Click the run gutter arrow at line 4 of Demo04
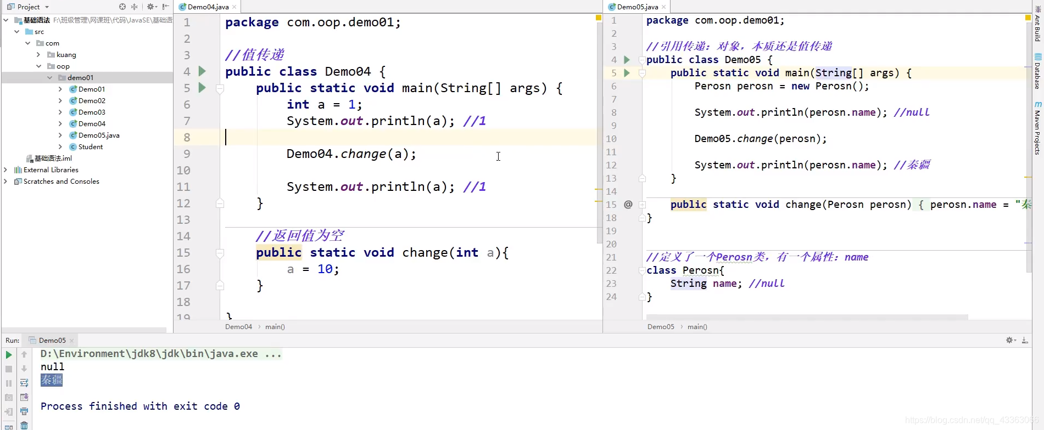 [x=202, y=71]
